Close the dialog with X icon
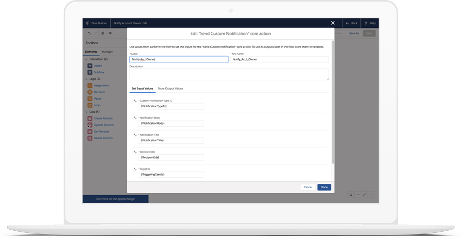Screen dimensions: 463x241 tap(333, 23)
